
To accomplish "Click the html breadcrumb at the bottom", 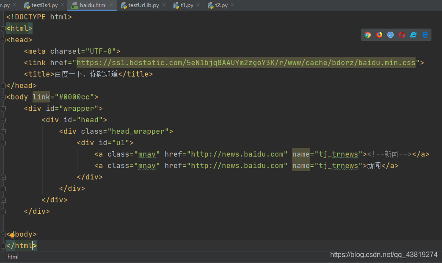I will 13,257.
